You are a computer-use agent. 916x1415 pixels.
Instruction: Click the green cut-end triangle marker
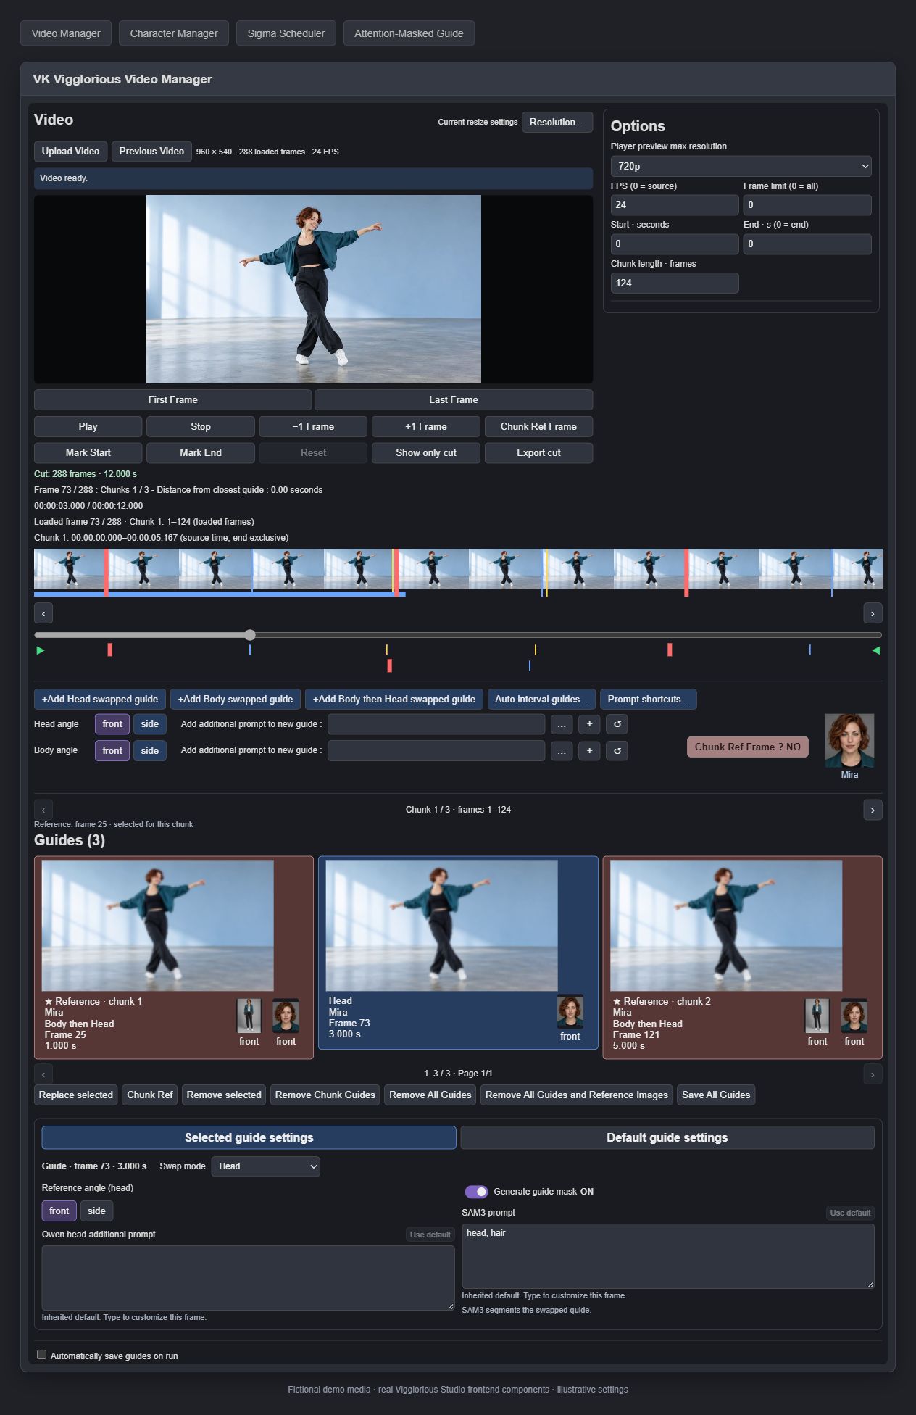coord(876,650)
